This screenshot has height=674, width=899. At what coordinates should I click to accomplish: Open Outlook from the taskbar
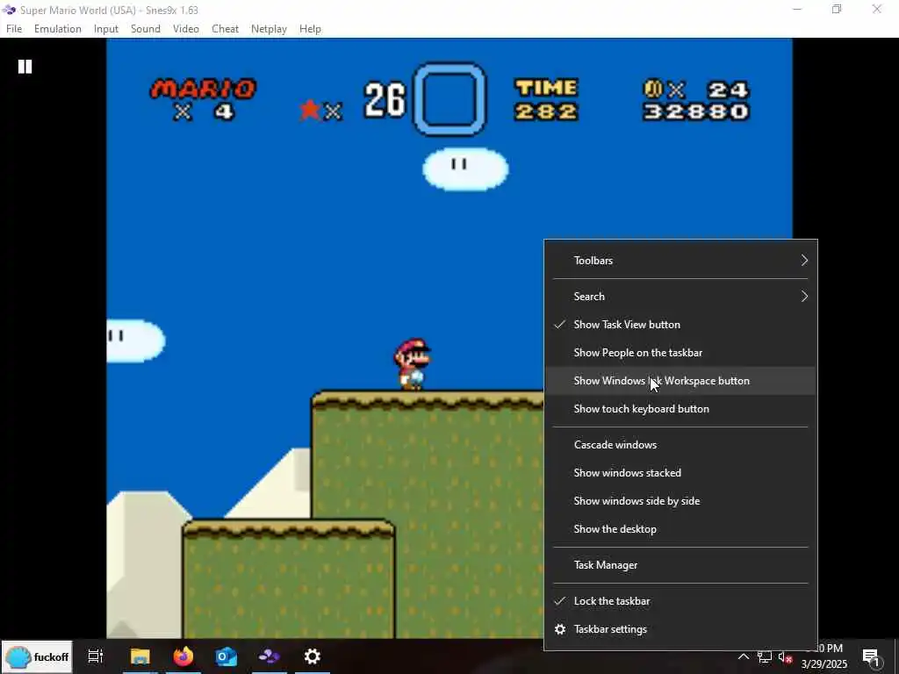point(227,656)
